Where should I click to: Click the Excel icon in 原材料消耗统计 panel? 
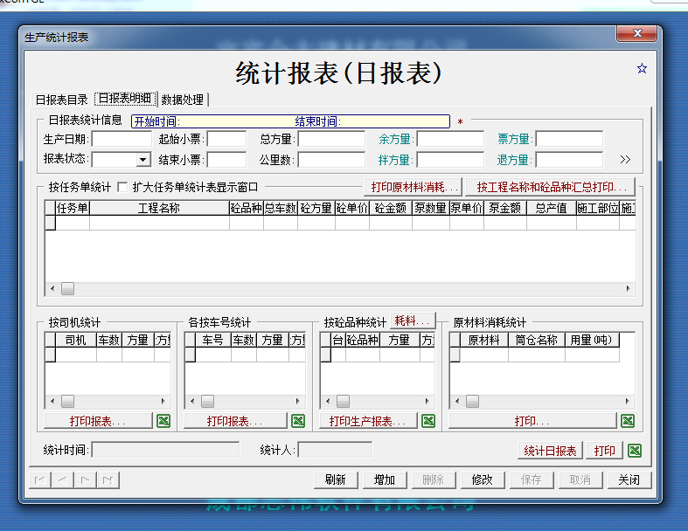pyautogui.click(x=628, y=421)
